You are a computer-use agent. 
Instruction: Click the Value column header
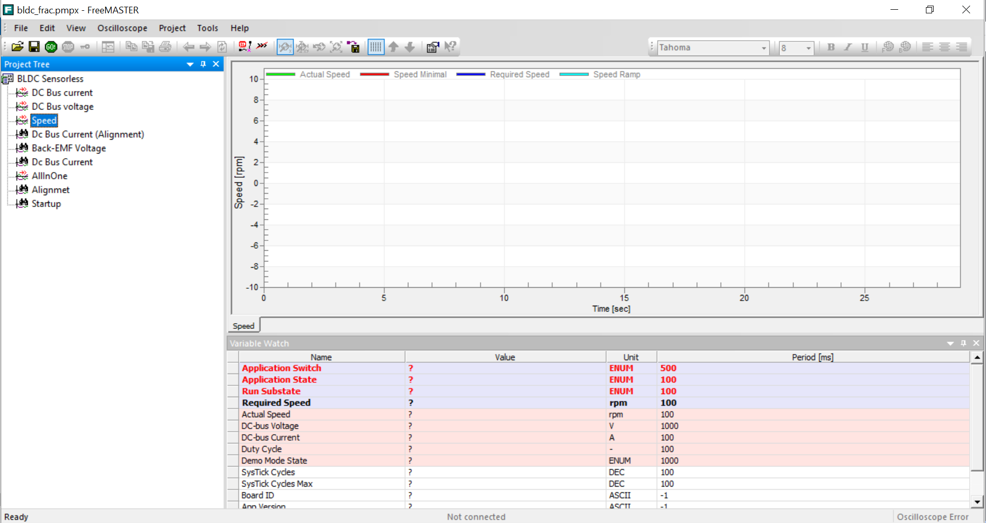pos(505,357)
